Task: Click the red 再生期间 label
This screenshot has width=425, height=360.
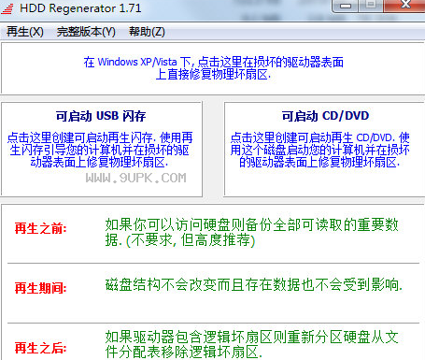Action: tap(41, 288)
